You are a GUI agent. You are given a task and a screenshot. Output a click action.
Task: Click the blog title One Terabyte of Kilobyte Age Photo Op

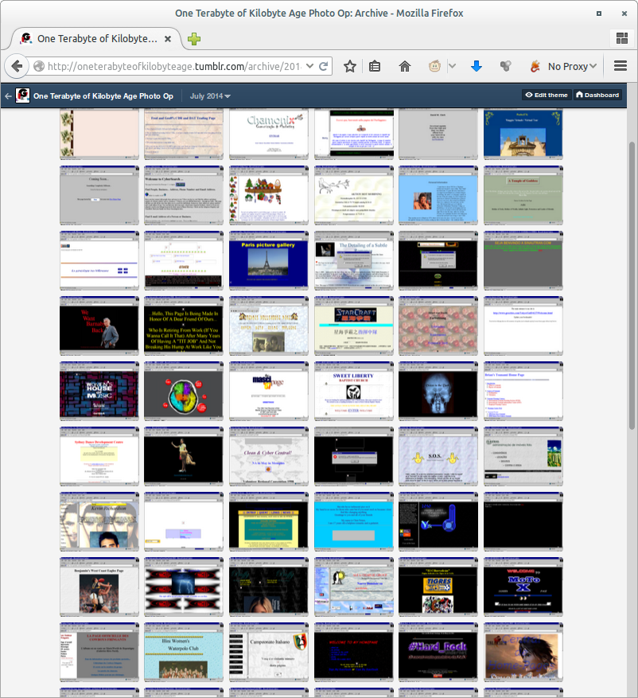pyautogui.click(x=103, y=96)
